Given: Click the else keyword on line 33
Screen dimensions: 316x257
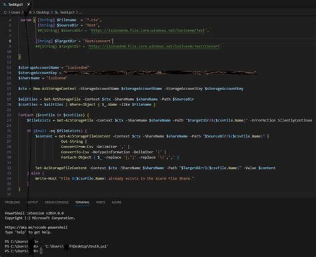Looking at the screenshot, I should pyautogui.click(x=35, y=173).
